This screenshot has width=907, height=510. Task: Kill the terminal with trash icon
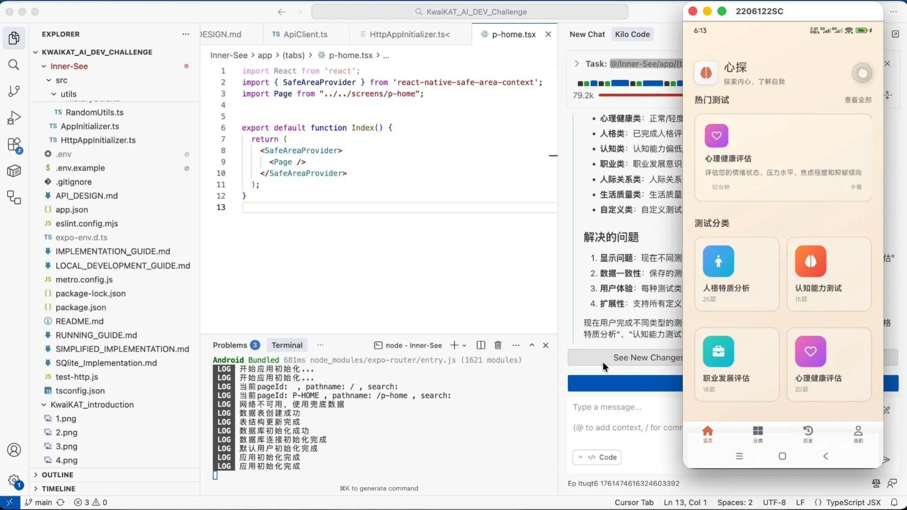coord(498,345)
